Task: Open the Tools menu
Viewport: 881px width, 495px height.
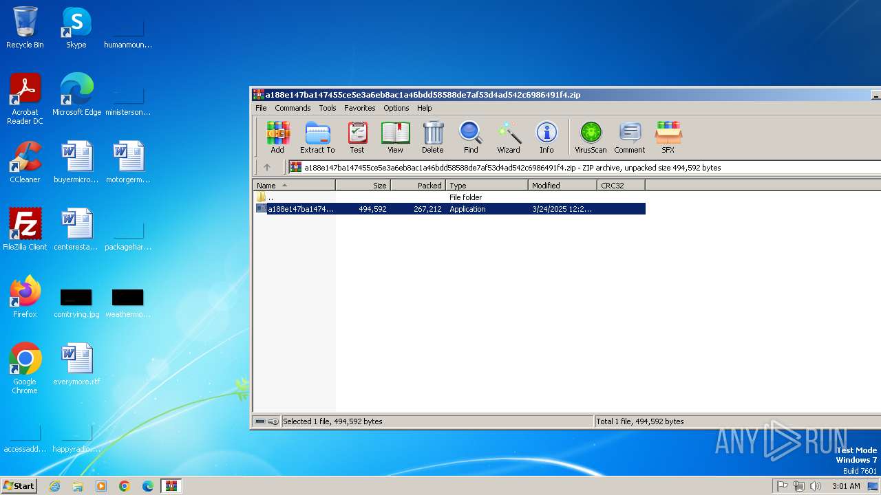Action: pyautogui.click(x=328, y=108)
